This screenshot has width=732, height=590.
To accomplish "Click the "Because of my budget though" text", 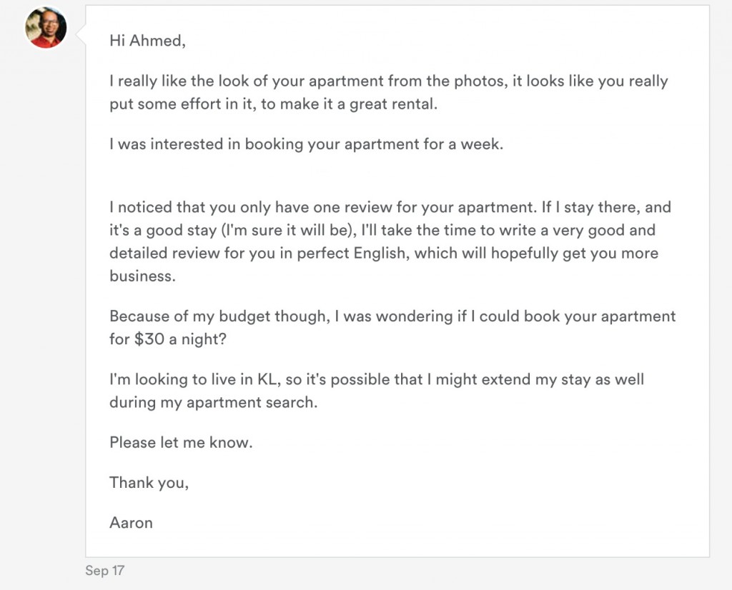I will [219, 316].
